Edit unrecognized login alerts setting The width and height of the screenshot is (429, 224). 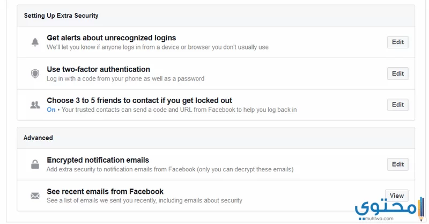[398, 42]
